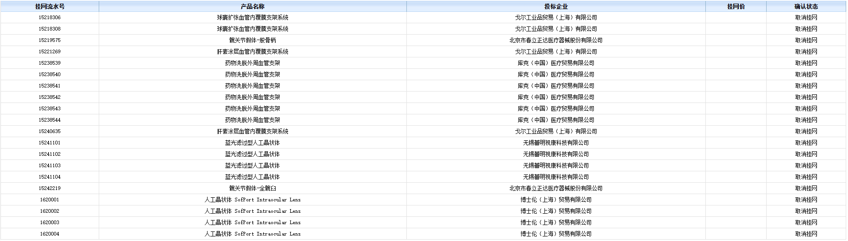Select the 挂网价 column header
Image resolution: width=848 pixels, height=241 pixels.
coord(736,6)
